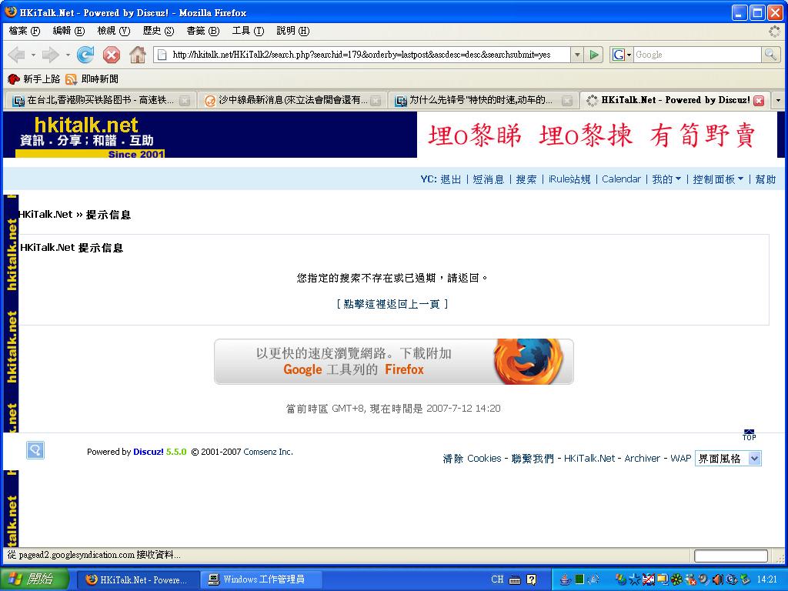Close the active HKiTalk.Net tab

pos(759,101)
